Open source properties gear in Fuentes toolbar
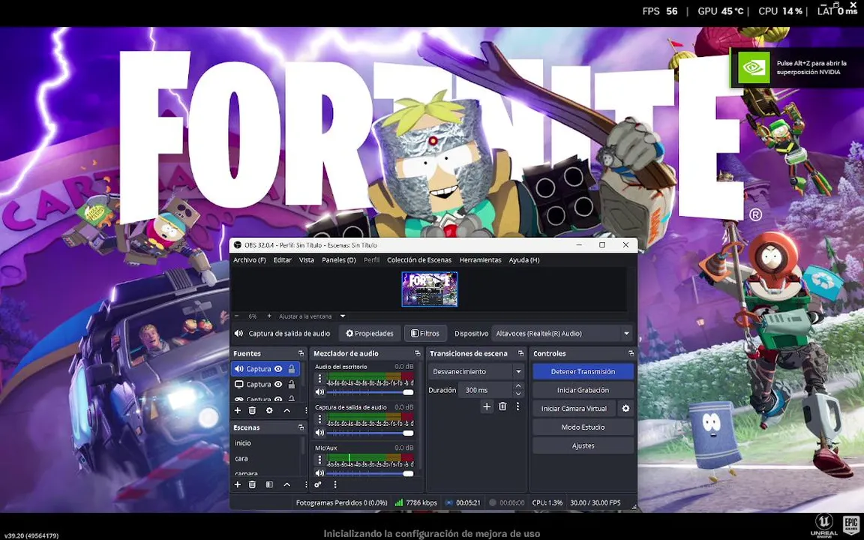864x540 pixels. click(269, 410)
